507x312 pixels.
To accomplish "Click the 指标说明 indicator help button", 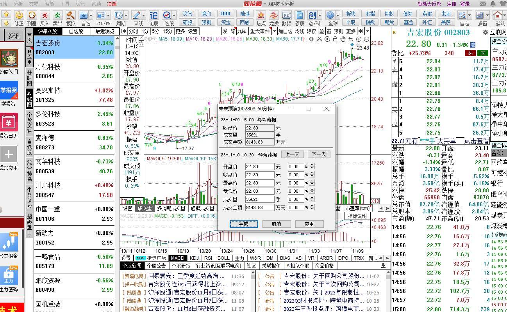I will pyautogui.click(x=357, y=216).
